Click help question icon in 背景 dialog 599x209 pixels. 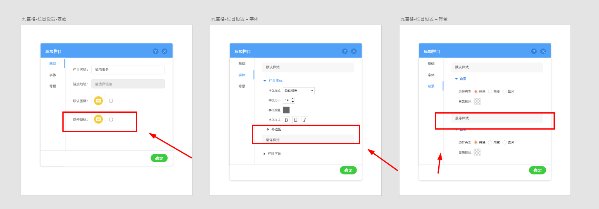point(534,51)
